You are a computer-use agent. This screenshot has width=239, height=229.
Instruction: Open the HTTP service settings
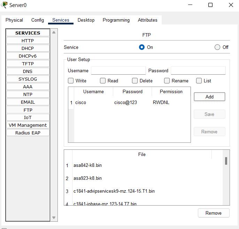pos(28,40)
